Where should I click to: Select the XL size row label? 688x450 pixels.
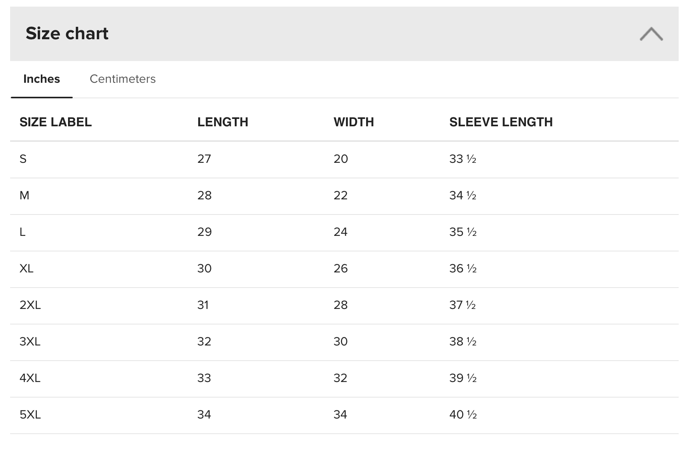click(x=26, y=269)
